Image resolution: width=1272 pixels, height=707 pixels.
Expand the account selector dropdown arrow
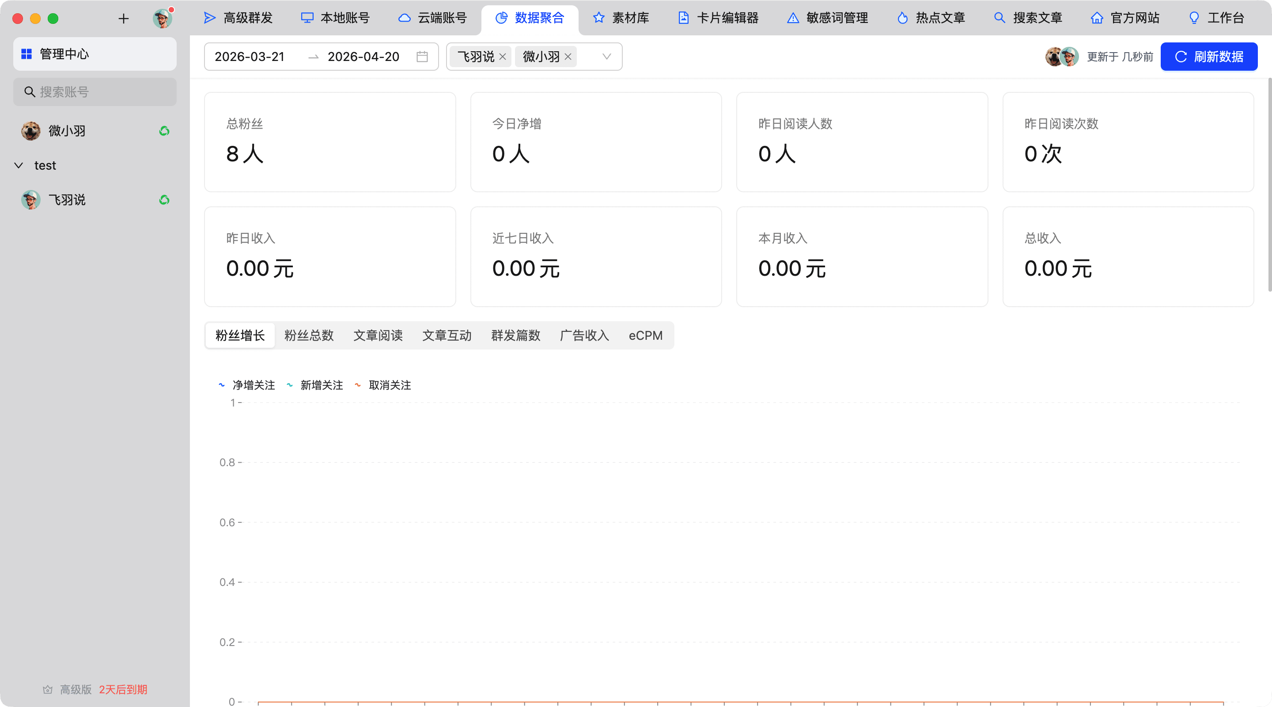click(x=607, y=57)
